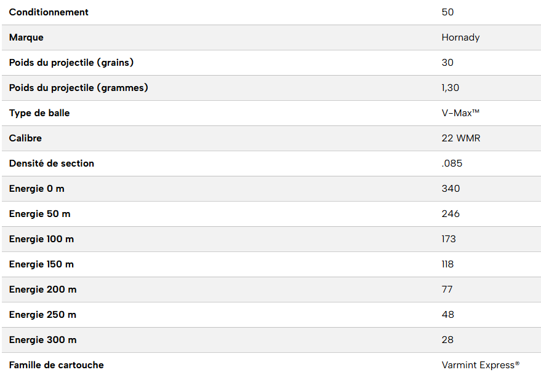Click the Energie 300 m label
Screen dimensions: 541x375
click(x=43, y=340)
